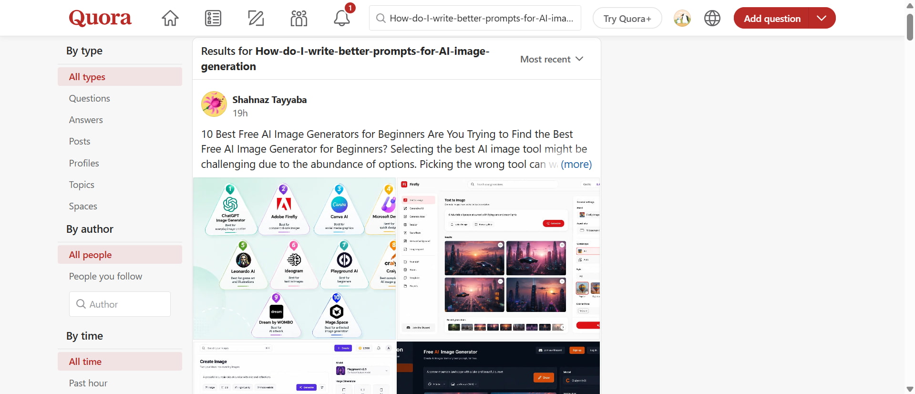The width and height of the screenshot is (915, 394).
Task: Click the 19h post timestamp
Action: click(x=240, y=113)
